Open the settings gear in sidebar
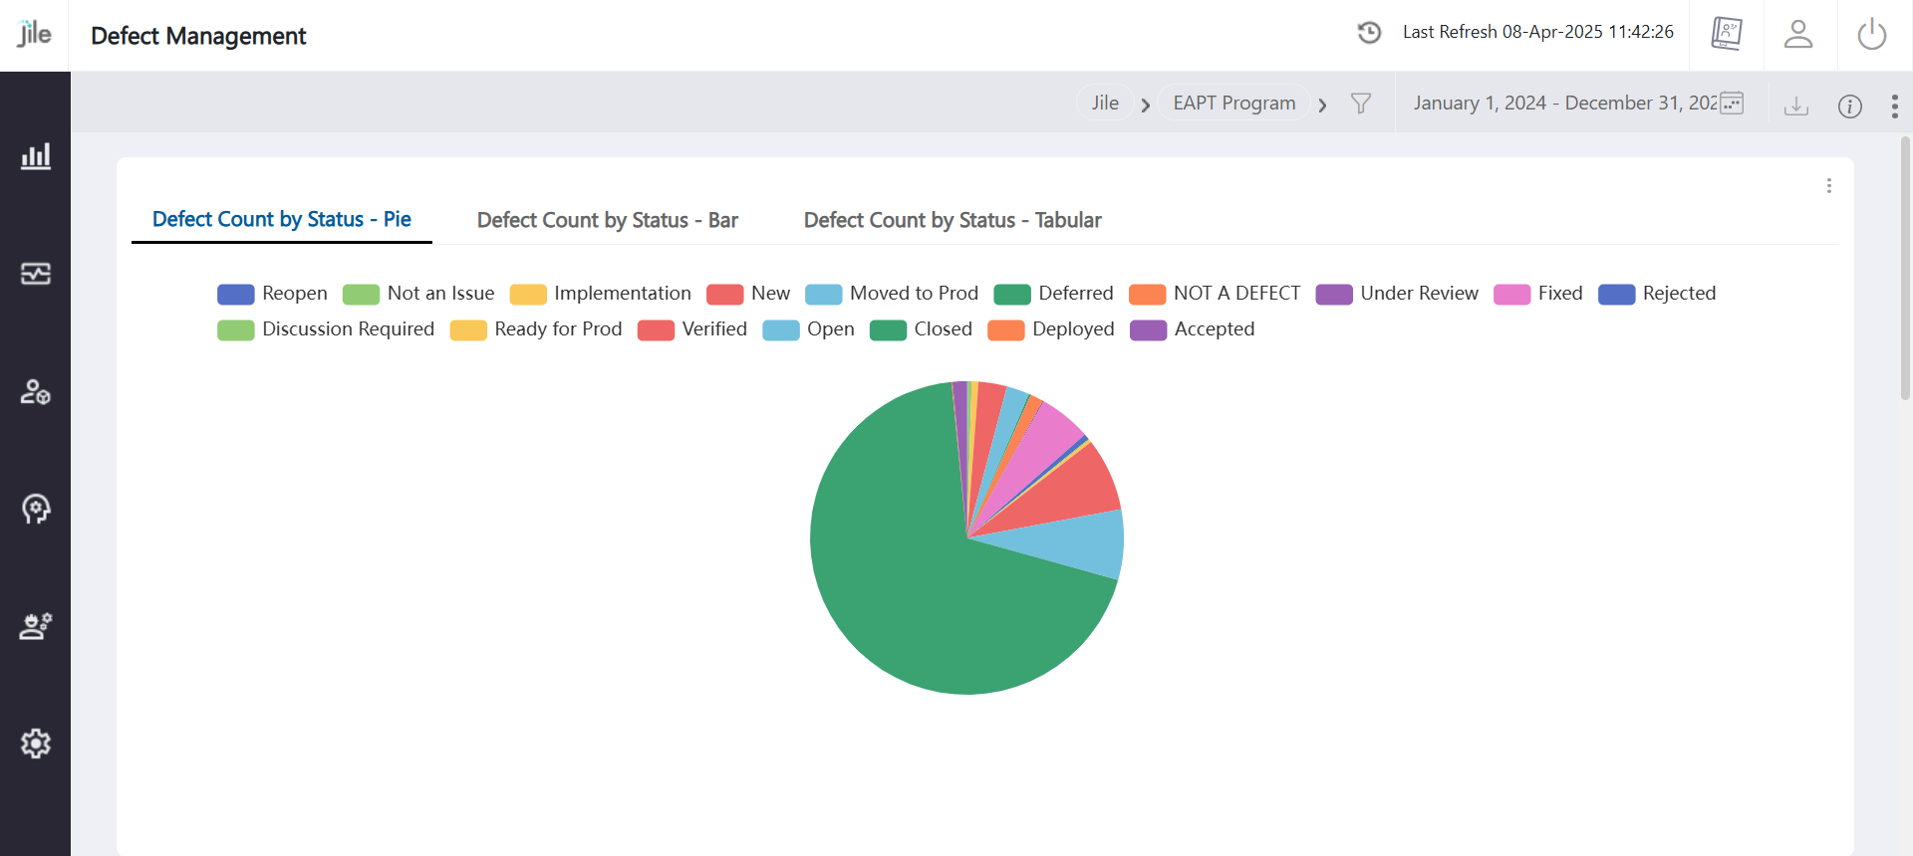 36,744
